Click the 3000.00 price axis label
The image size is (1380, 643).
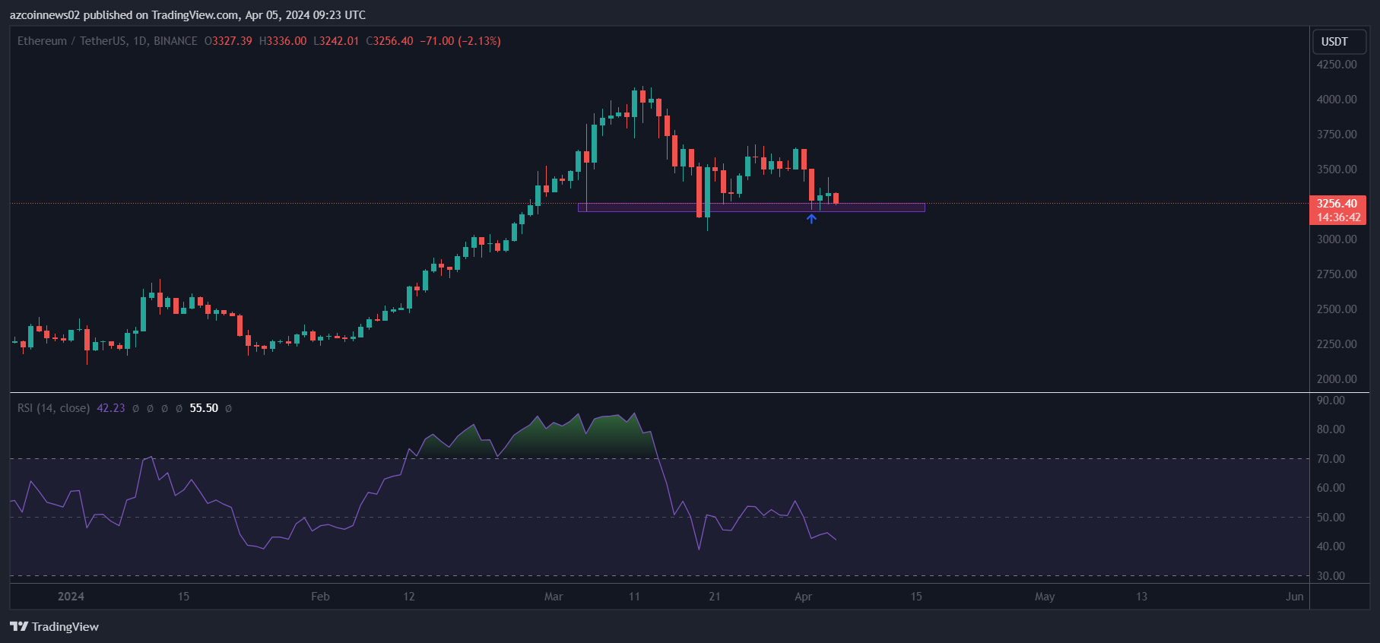[x=1337, y=239]
